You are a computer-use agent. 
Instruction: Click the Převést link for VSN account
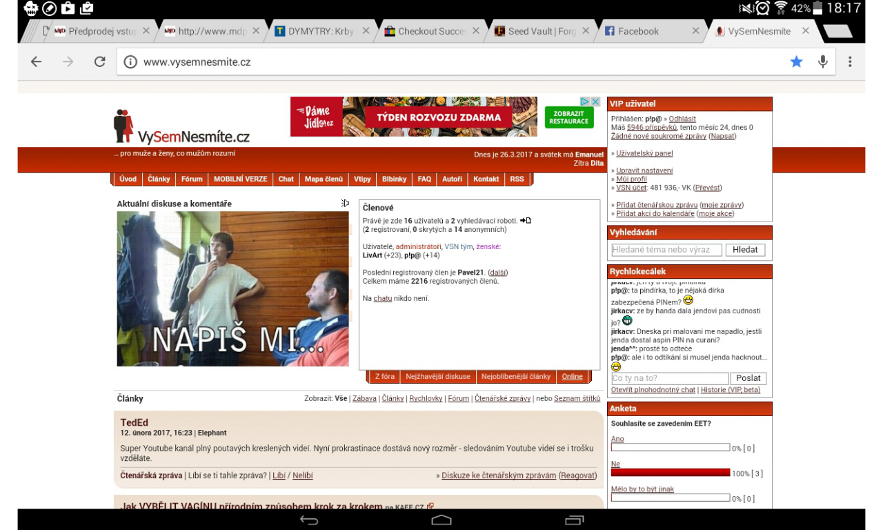[x=708, y=188]
